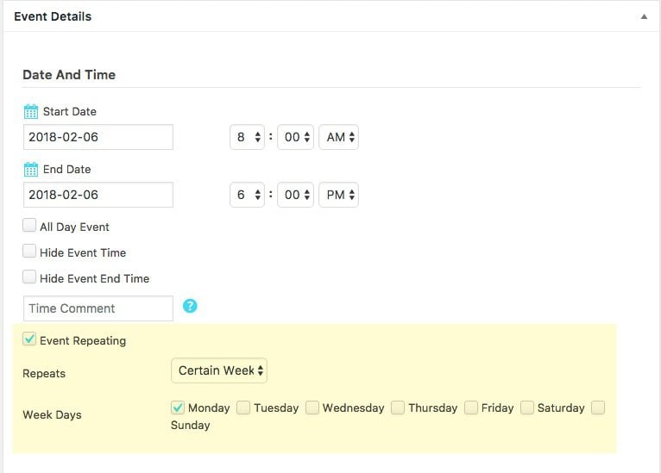Uncheck the Monday week day
Image resolution: width=661 pixels, height=473 pixels.
pos(178,408)
